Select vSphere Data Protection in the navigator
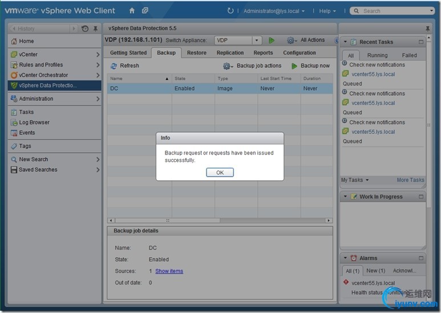The image size is (441, 313). (55, 86)
